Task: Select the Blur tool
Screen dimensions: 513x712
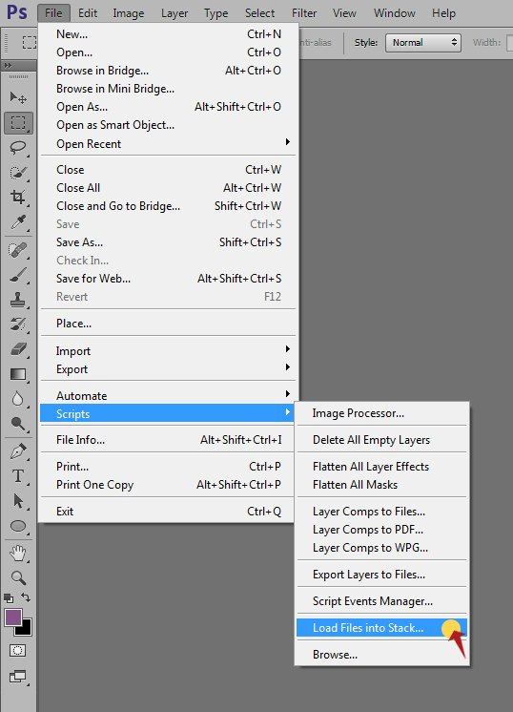Action: point(18,399)
